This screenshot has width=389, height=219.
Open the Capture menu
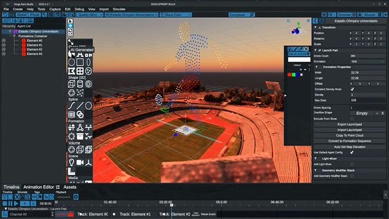(55, 9)
